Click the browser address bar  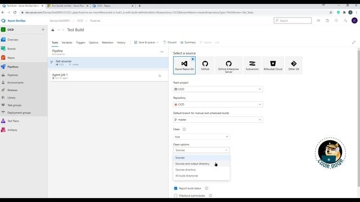tap(174, 12)
